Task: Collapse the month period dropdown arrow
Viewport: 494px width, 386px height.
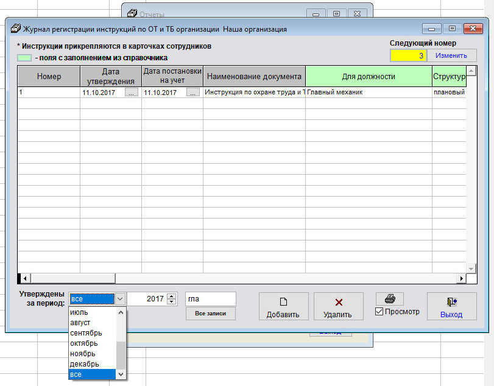Action: 120,299
